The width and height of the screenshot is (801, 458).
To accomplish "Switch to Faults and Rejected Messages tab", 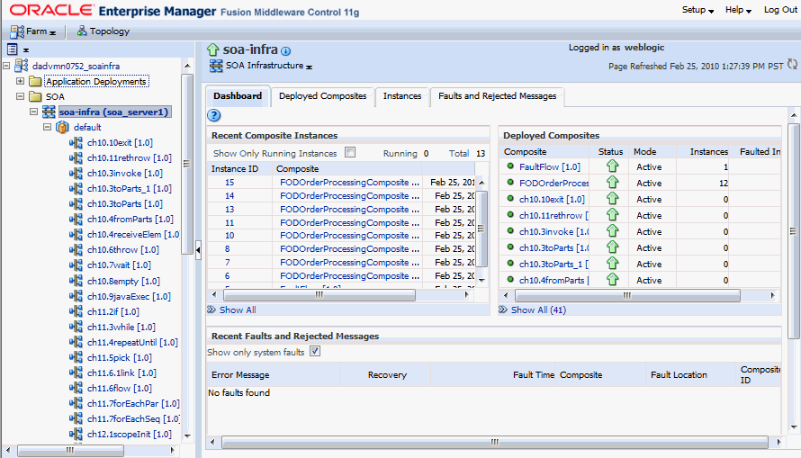I will pos(497,96).
